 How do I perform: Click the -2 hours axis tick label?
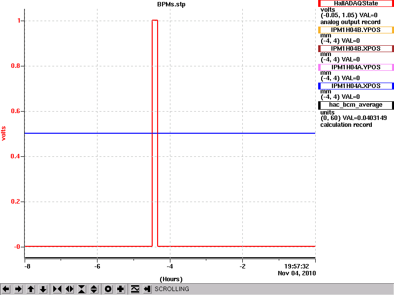(242, 266)
